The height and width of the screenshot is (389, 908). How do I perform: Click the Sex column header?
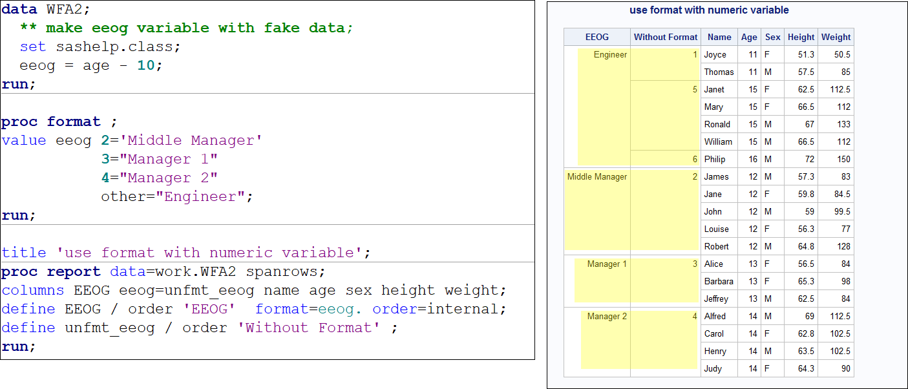coord(772,37)
